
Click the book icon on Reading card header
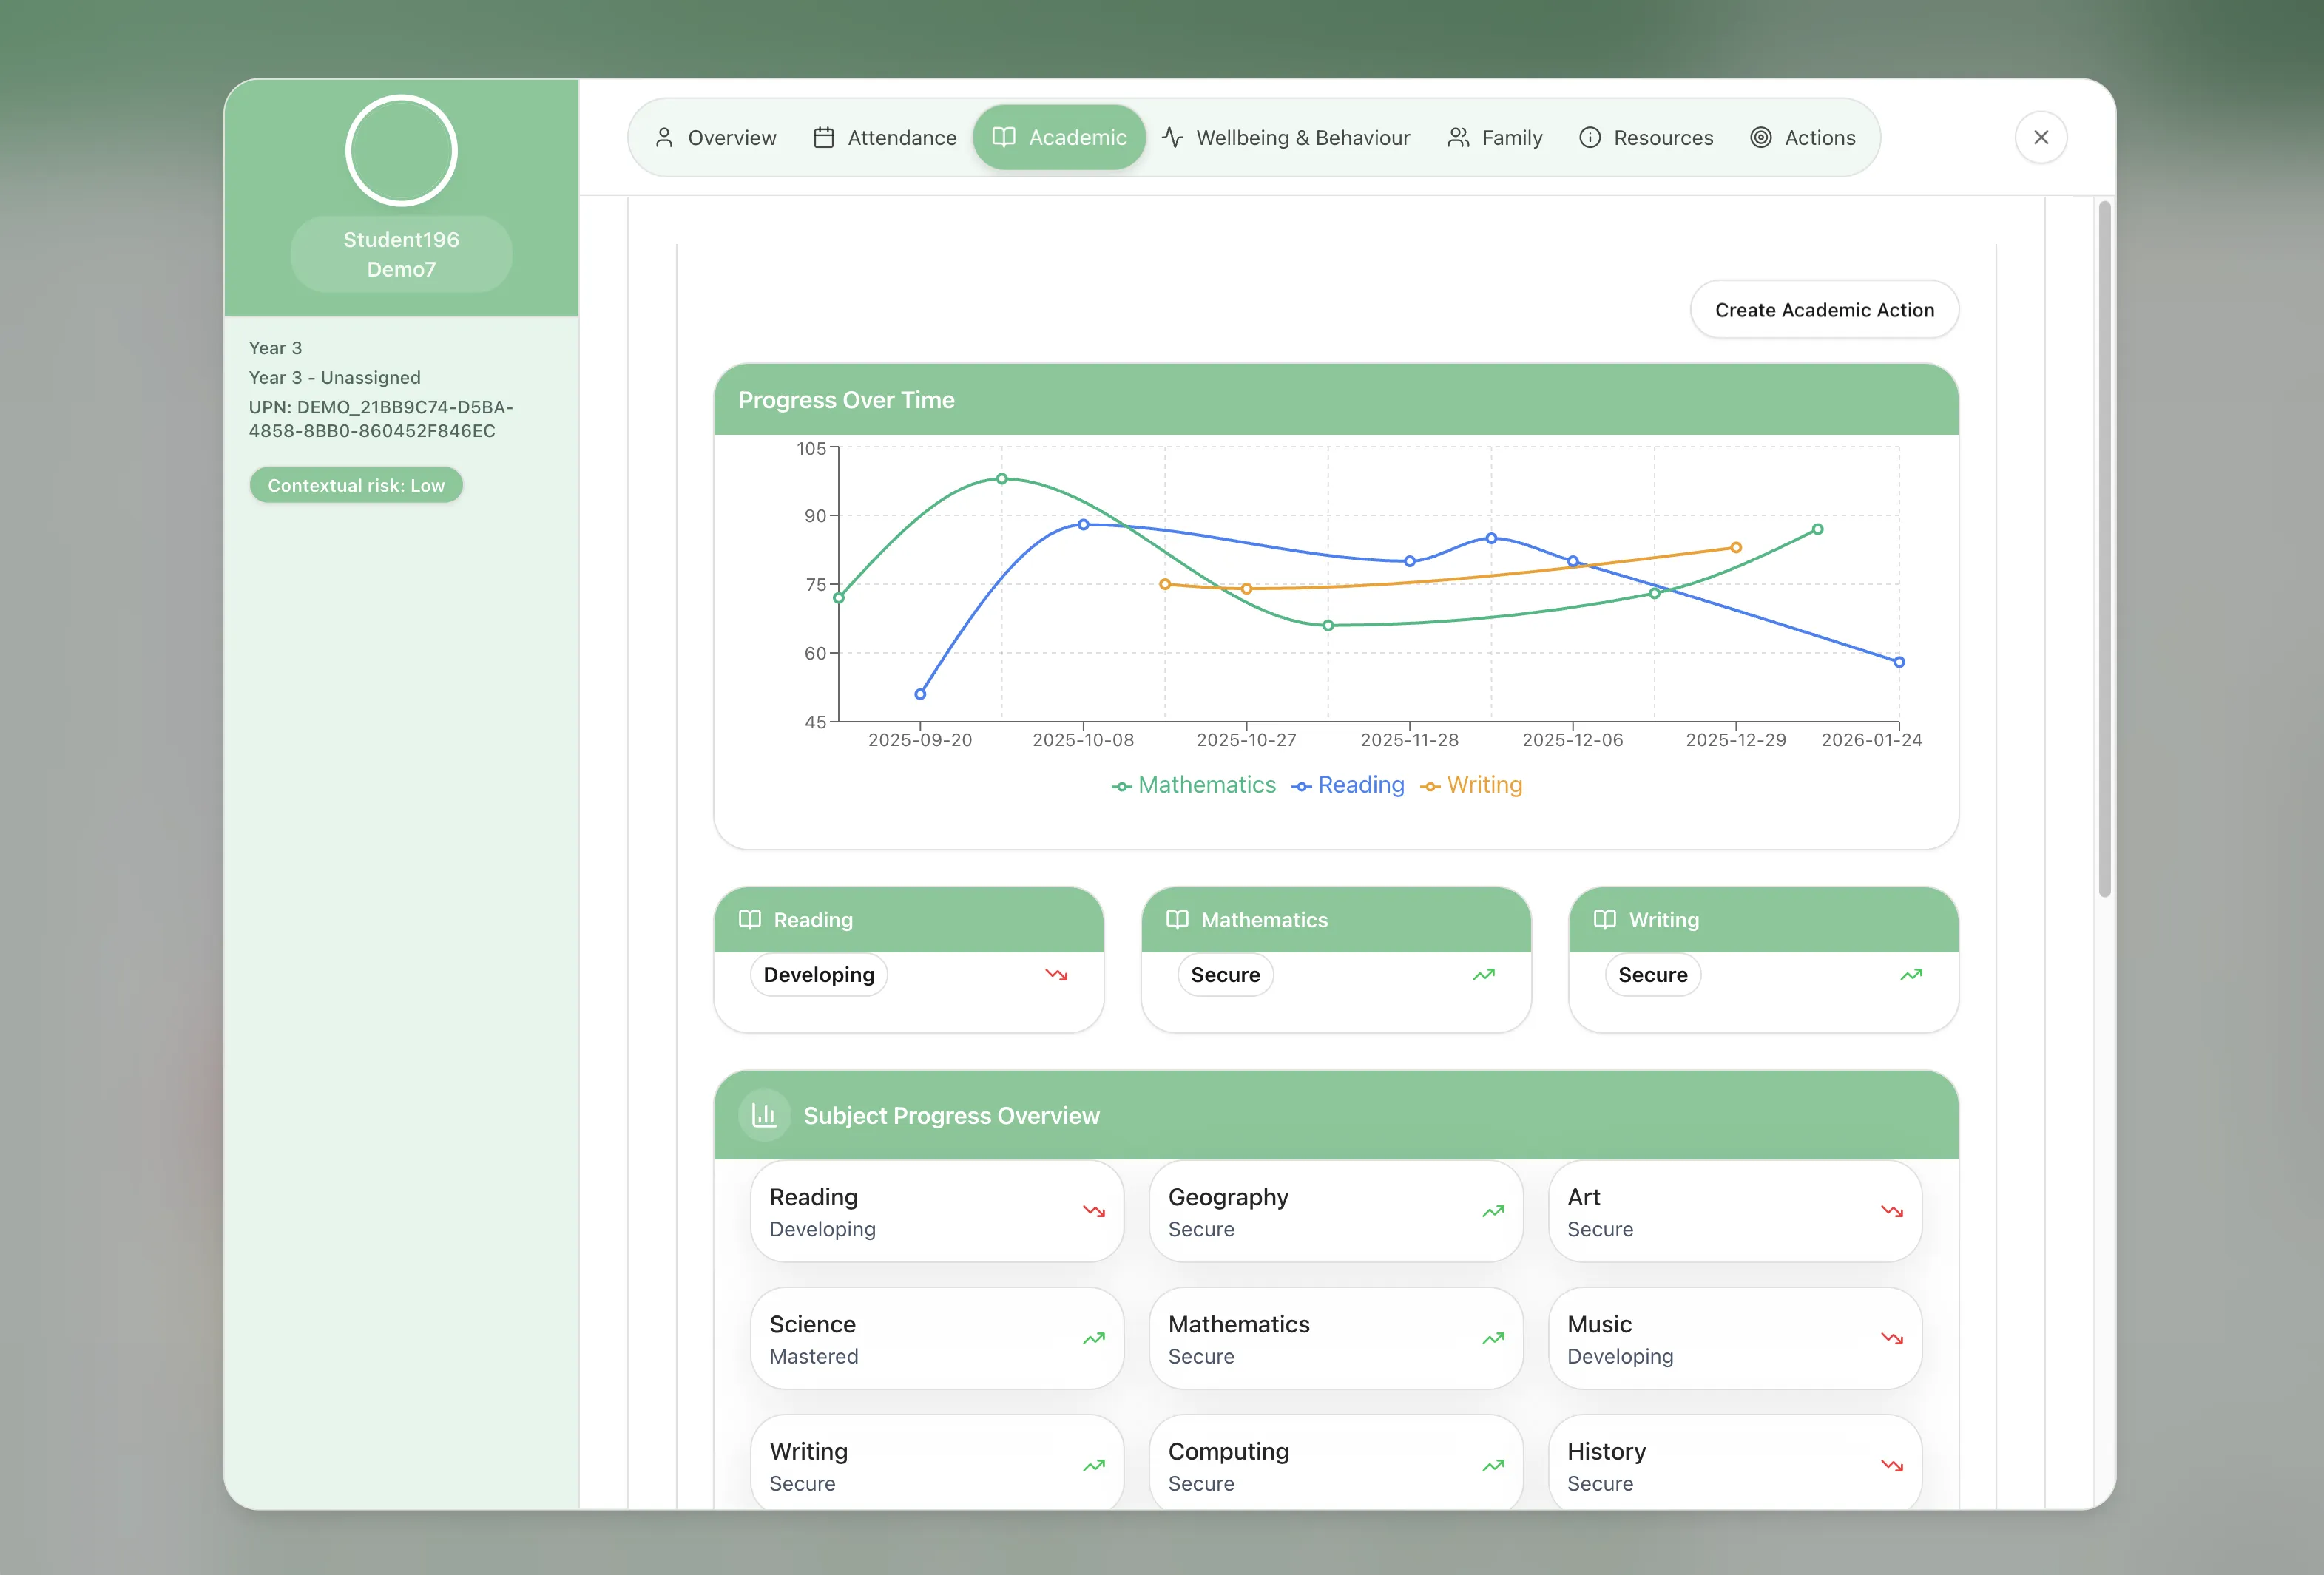click(750, 919)
